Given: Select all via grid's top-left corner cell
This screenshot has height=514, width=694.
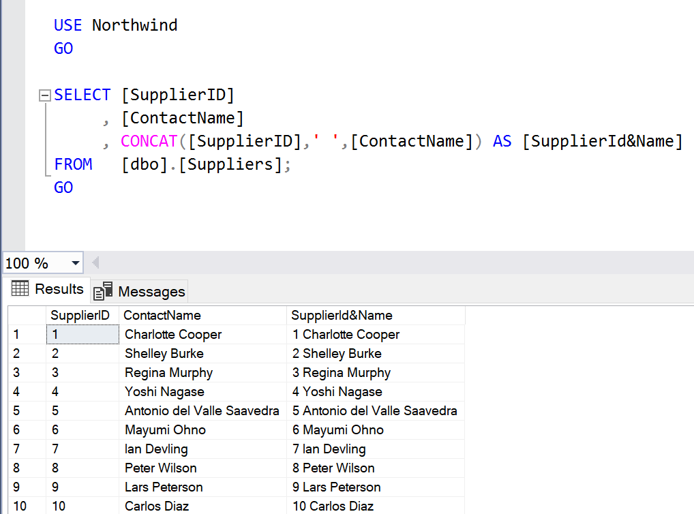Looking at the screenshot, I should coord(27,315).
